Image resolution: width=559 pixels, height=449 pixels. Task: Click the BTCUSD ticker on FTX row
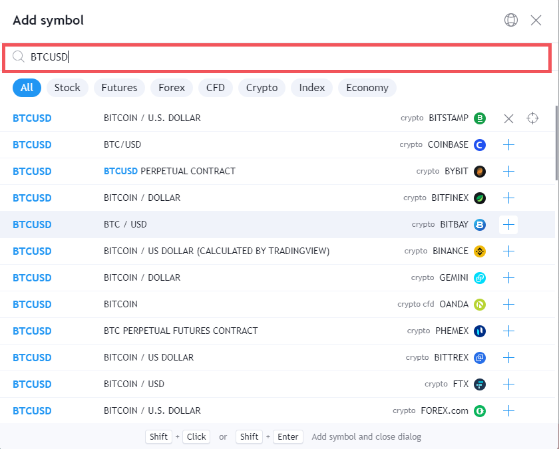[x=32, y=384]
